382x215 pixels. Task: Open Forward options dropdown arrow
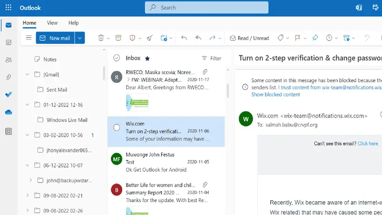[x=220, y=38]
